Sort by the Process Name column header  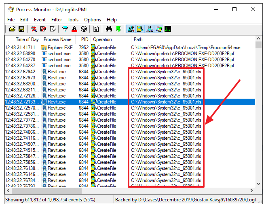[x=57, y=39]
